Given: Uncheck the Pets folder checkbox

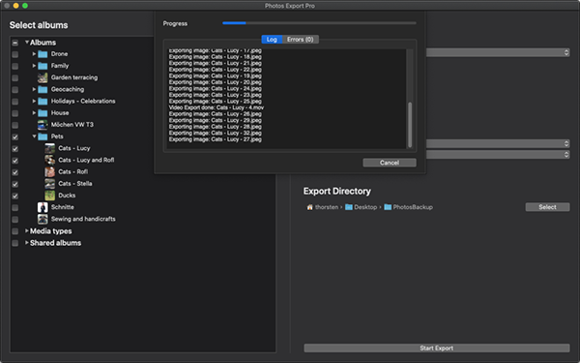Looking at the screenshot, I should point(15,137).
